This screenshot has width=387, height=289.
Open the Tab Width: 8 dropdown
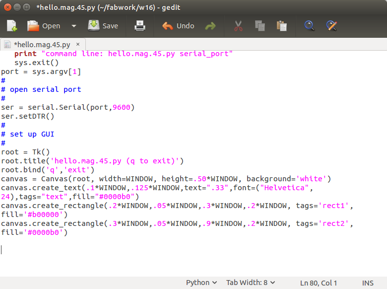[x=251, y=283]
